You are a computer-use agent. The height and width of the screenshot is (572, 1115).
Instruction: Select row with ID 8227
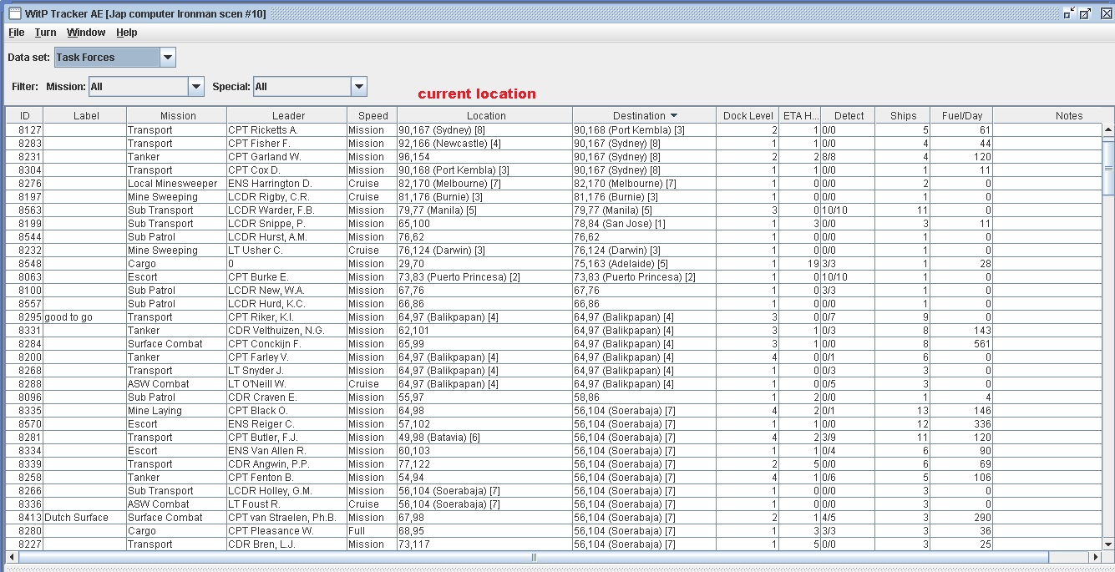(x=555, y=544)
